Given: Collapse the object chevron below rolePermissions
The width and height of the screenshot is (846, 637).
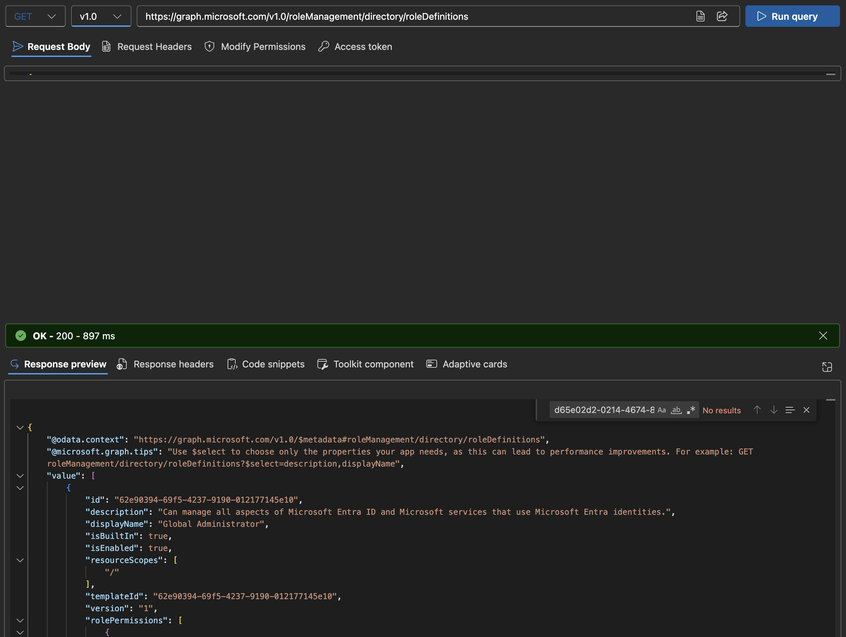Looking at the screenshot, I should tap(20, 632).
